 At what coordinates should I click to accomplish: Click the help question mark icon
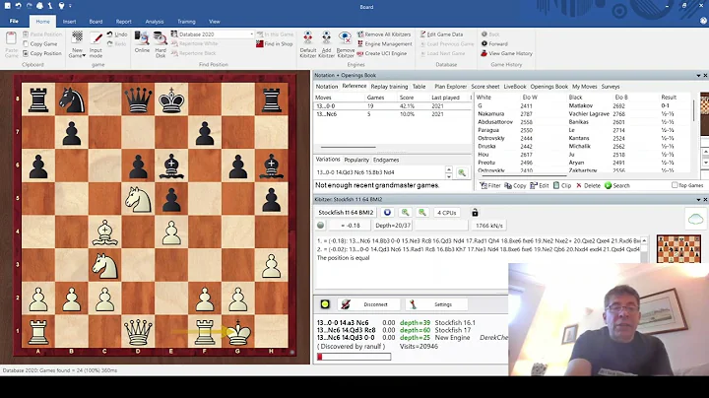[703, 21]
